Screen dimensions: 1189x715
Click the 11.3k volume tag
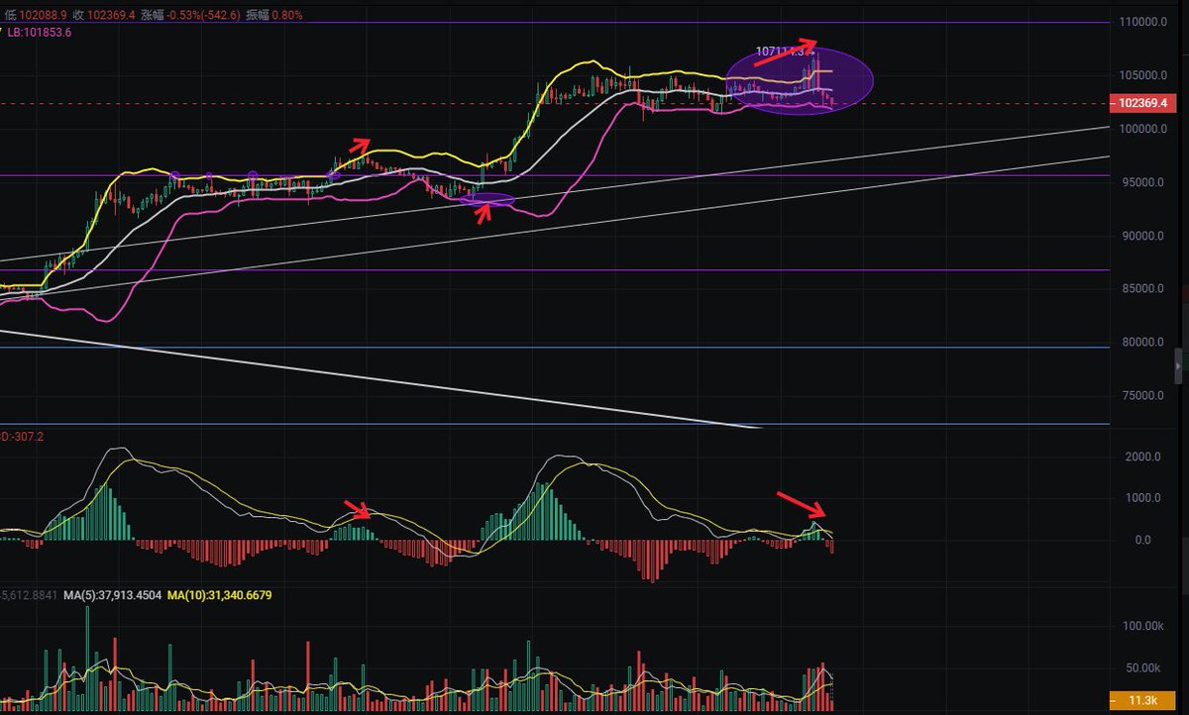(x=1140, y=701)
